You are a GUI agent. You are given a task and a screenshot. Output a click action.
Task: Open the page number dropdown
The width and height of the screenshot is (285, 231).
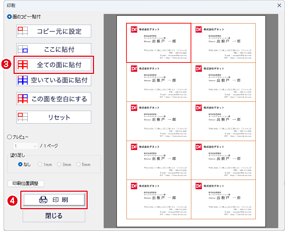click(x=26, y=146)
